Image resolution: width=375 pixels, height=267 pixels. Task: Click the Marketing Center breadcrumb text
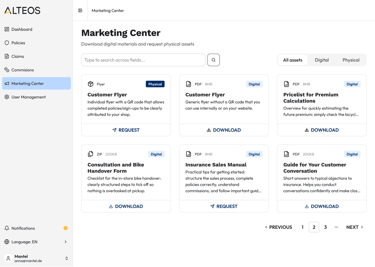108,11
